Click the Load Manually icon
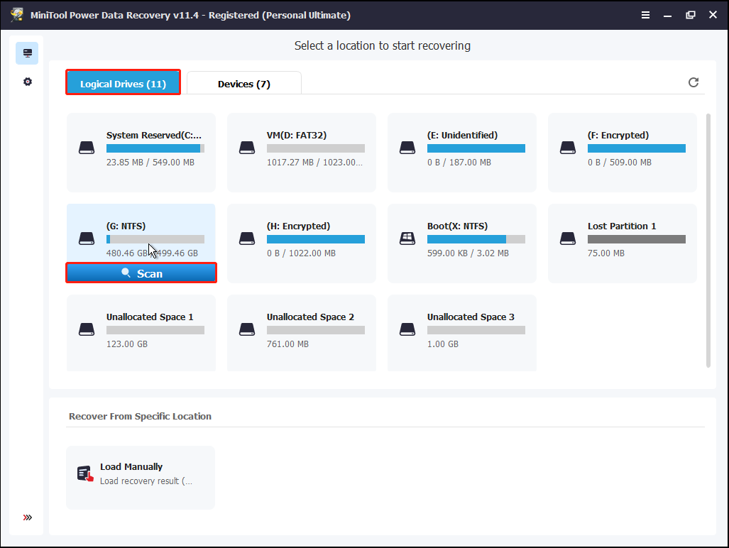Image resolution: width=729 pixels, height=548 pixels. (85, 473)
